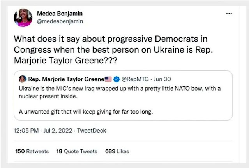This screenshot has height=168, width=249.
Task: Click Medea Benjamin's profile picture
Action: (x=23, y=17)
